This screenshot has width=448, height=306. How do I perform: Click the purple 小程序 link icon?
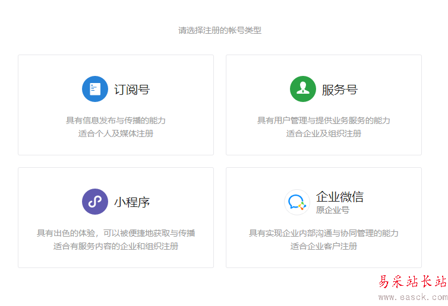95,202
